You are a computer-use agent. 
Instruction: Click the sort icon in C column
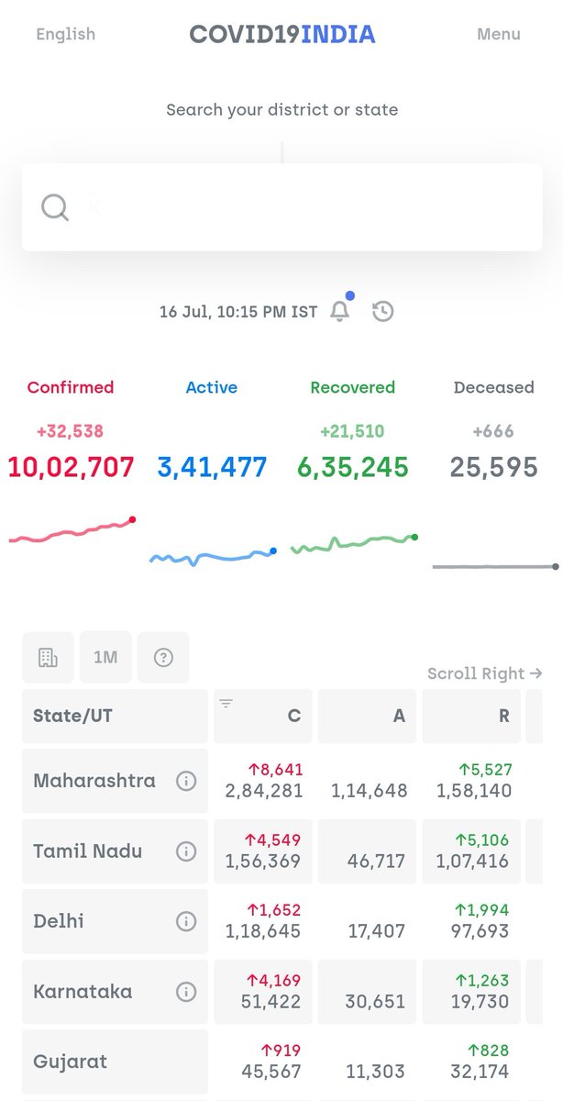226,704
